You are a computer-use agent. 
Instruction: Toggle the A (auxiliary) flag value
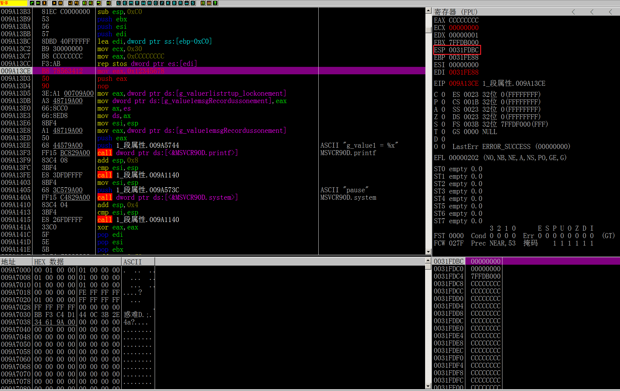[443, 110]
